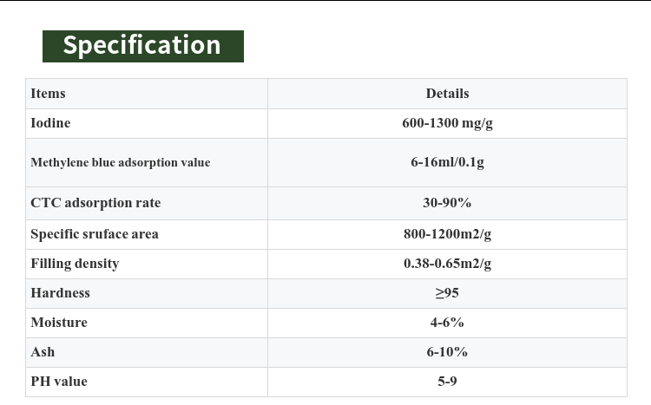Screen dimensions: 651x405
Task: Select the 6-10% ash value
Action: click(447, 352)
